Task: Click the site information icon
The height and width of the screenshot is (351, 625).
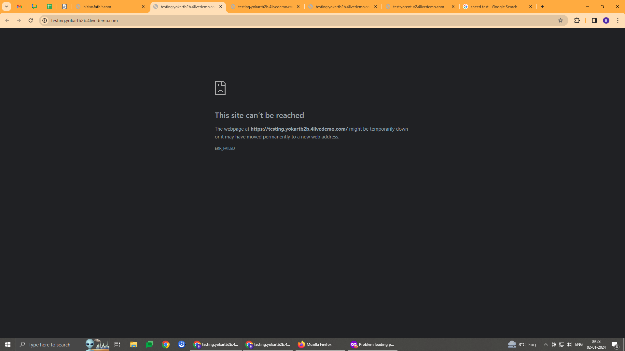Action: click(45, 20)
